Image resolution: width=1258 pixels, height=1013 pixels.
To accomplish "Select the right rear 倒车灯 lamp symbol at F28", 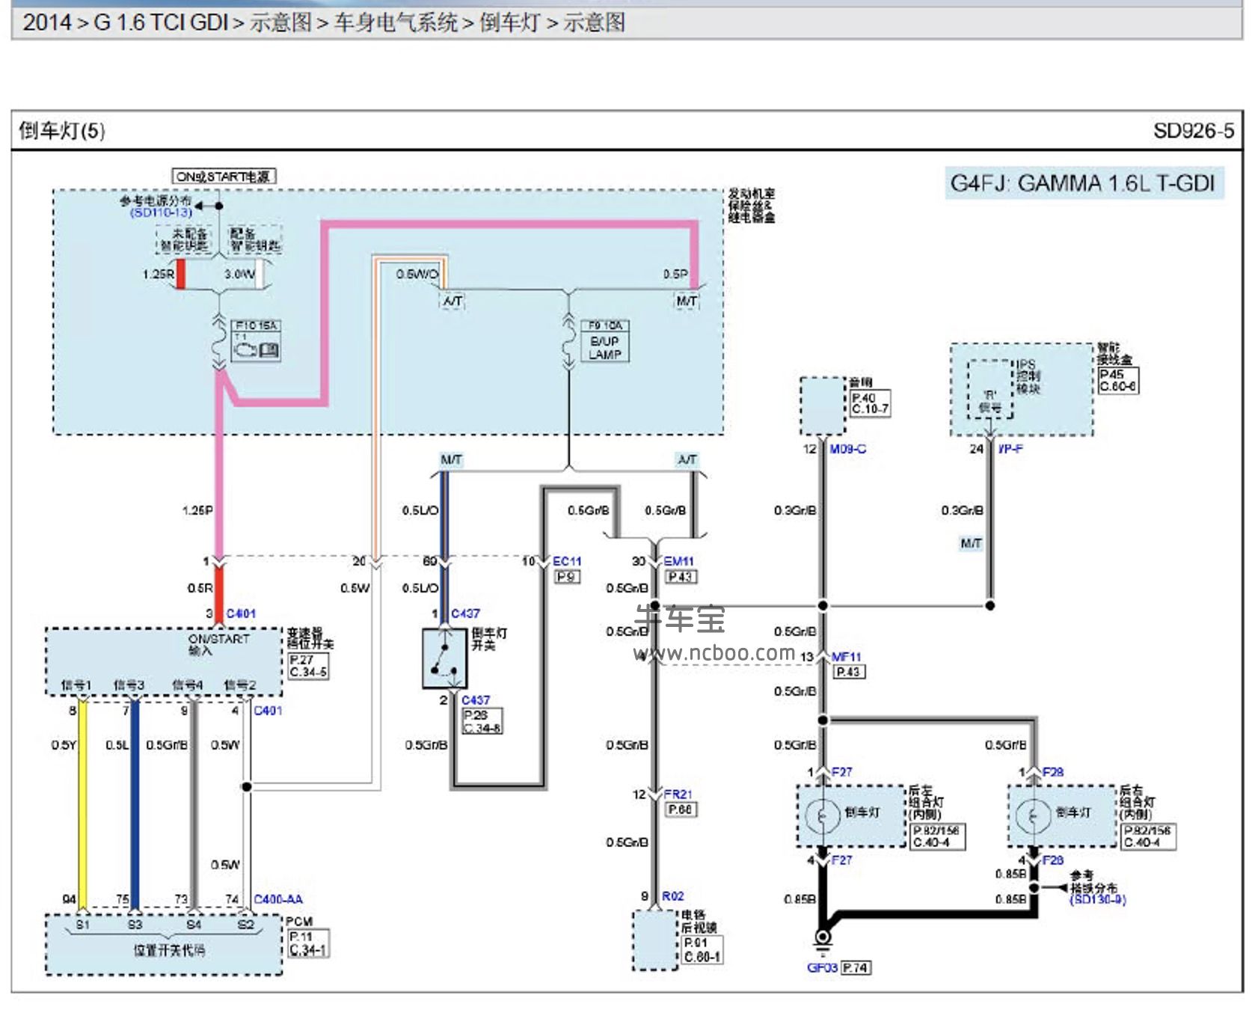I will [x=1034, y=815].
